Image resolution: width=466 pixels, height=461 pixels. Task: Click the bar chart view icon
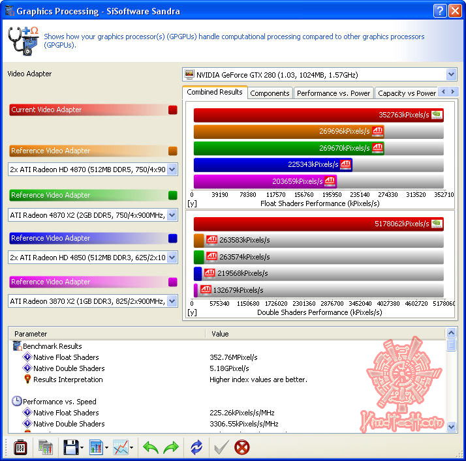tap(96, 447)
